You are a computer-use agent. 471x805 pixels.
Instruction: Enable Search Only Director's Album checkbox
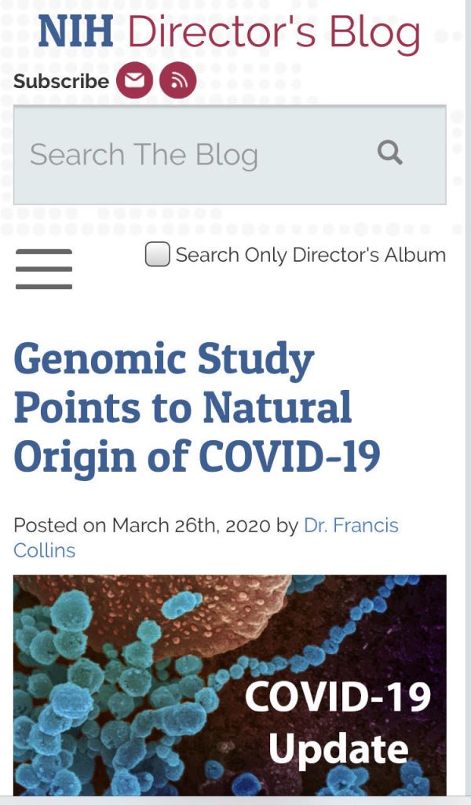(x=157, y=255)
